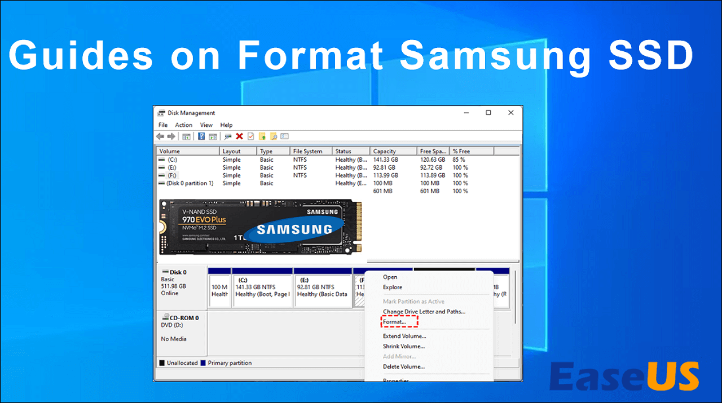Image resolution: width=722 pixels, height=403 pixels.
Task: Click the Back arrow toolbar icon
Action: 160,136
